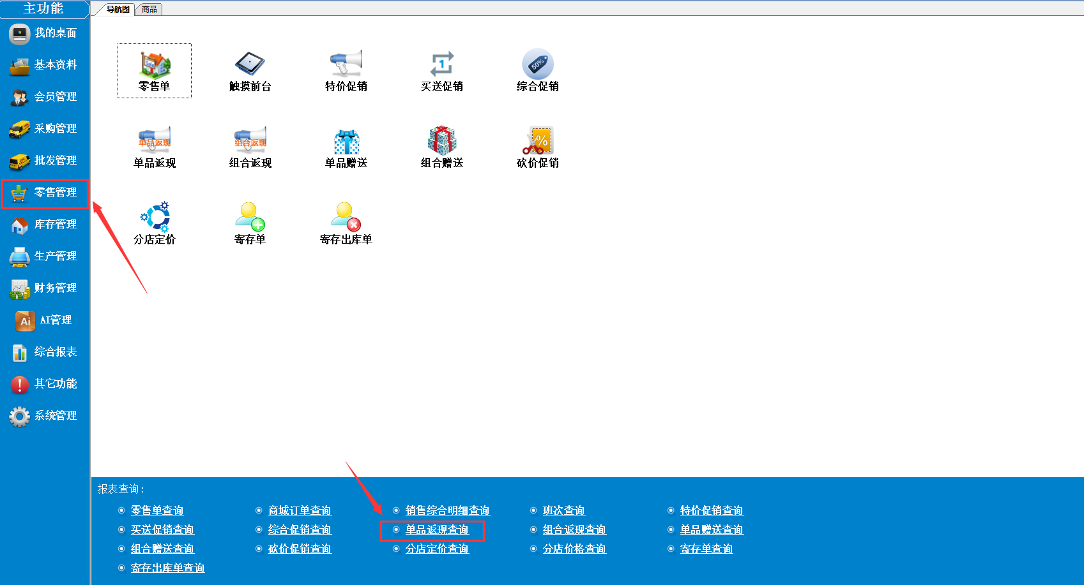Open 综合报表 reports section
This screenshot has width=1084, height=585.
(45, 352)
